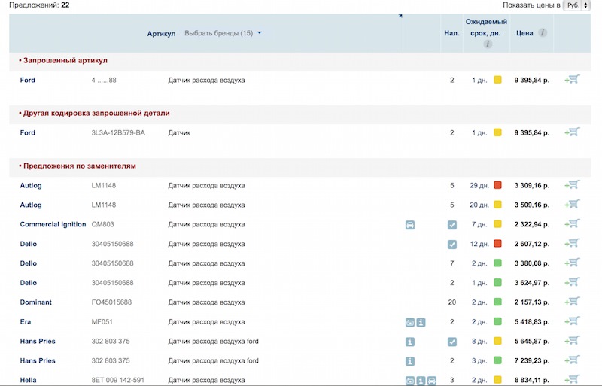Select article number QM803
This screenshot has width=602, height=386.
pyautogui.click(x=102, y=224)
